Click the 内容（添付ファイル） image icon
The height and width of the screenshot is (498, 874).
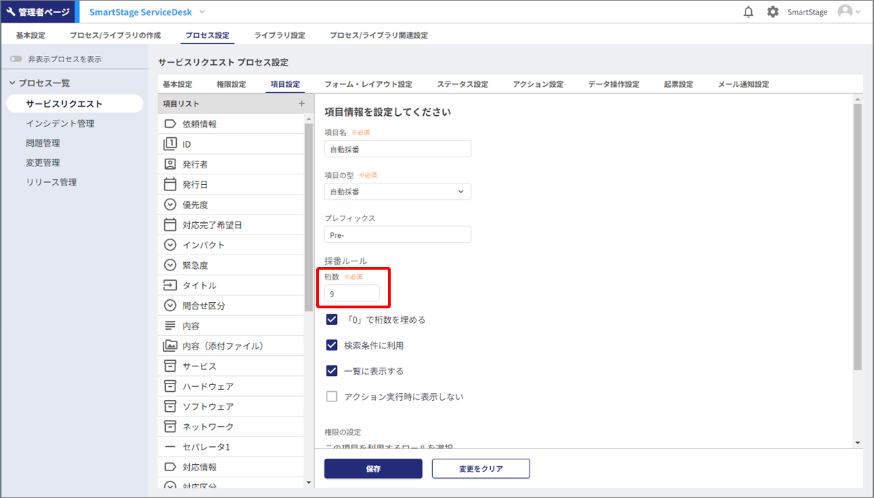(170, 346)
